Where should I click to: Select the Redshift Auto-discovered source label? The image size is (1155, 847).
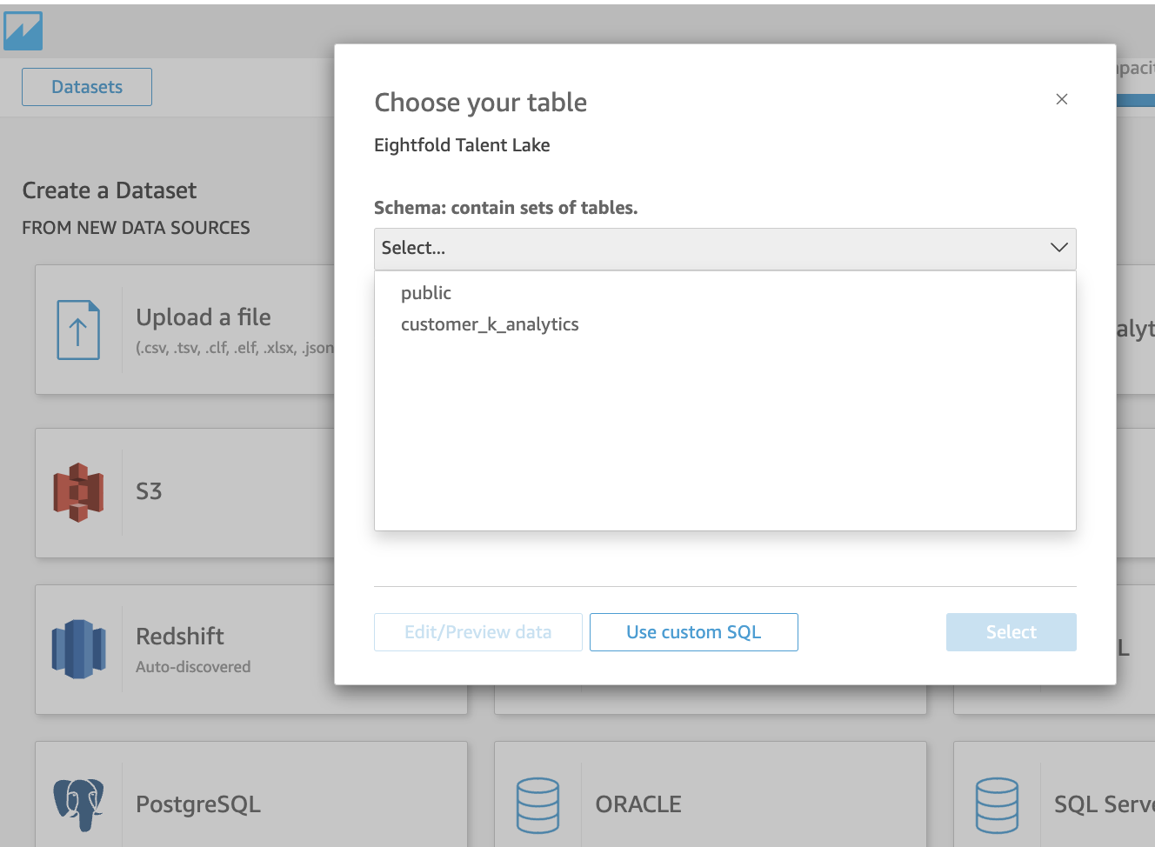click(x=193, y=650)
